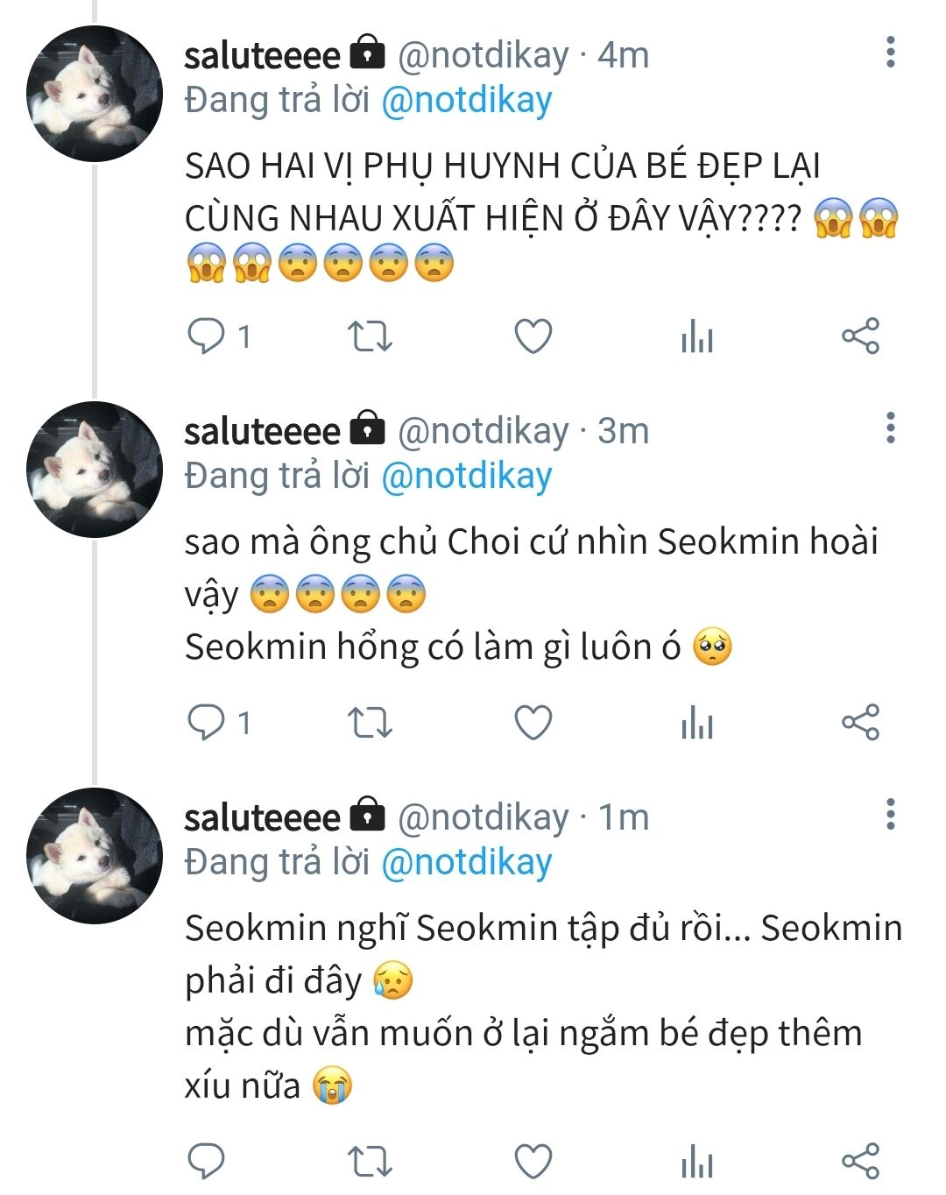The height and width of the screenshot is (1195, 946).
Task: Open more options for the 4m tweet
Action: point(891,53)
